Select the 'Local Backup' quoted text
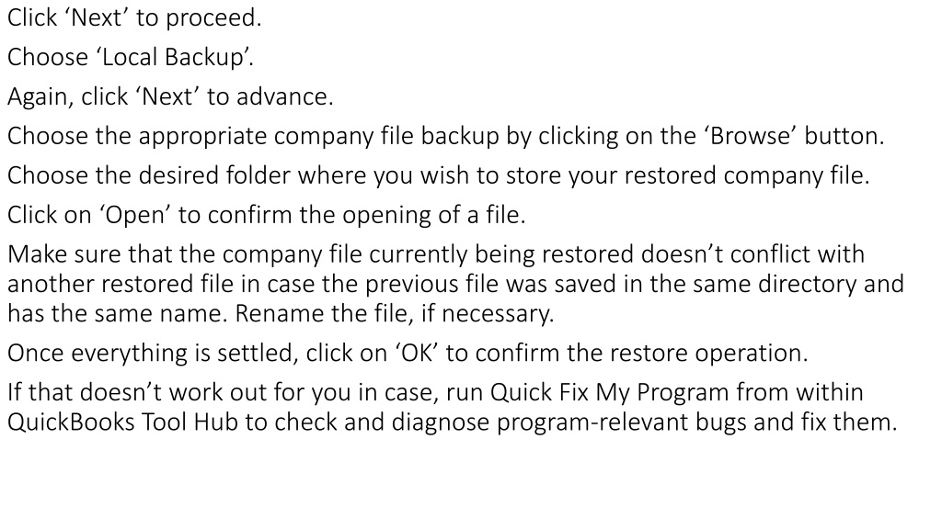Screen dimensions: 942x529 click(x=172, y=58)
